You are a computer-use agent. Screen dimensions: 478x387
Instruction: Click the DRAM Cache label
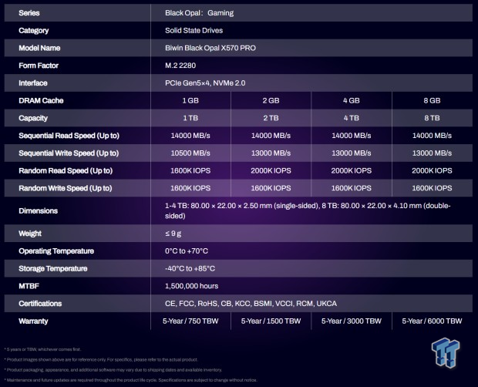click(x=41, y=100)
